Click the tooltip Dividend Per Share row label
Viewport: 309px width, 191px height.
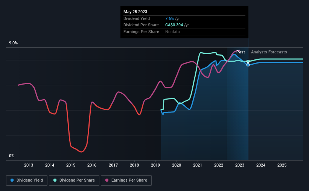point(141,25)
